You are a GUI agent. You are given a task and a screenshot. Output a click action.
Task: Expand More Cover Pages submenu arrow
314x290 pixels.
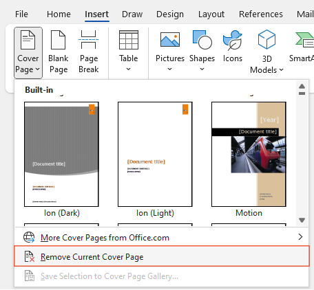click(300, 237)
